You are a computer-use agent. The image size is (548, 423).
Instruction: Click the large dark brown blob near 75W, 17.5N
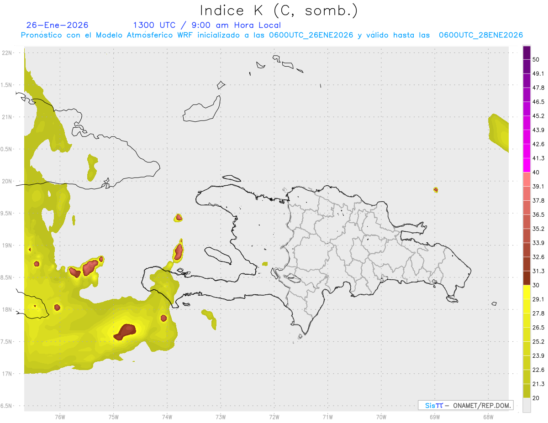point(125,332)
